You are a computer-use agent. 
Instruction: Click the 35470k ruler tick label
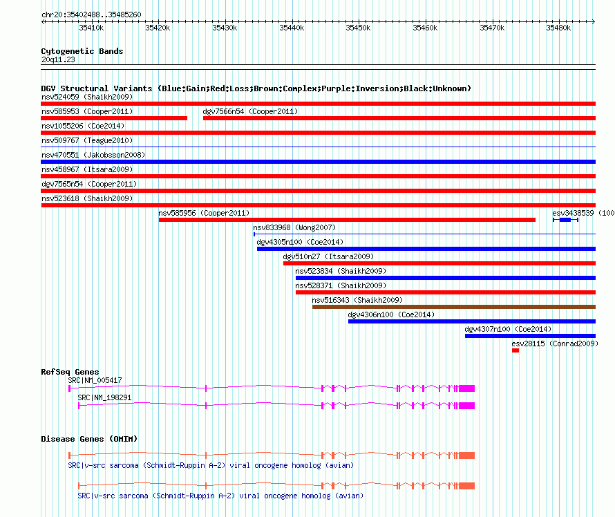(x=492, y=28)
